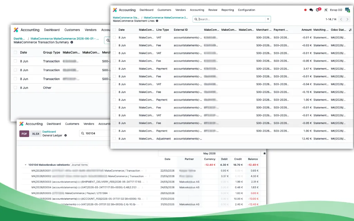Click the Accounting app logo in Statement Lines window

(115, 10)
